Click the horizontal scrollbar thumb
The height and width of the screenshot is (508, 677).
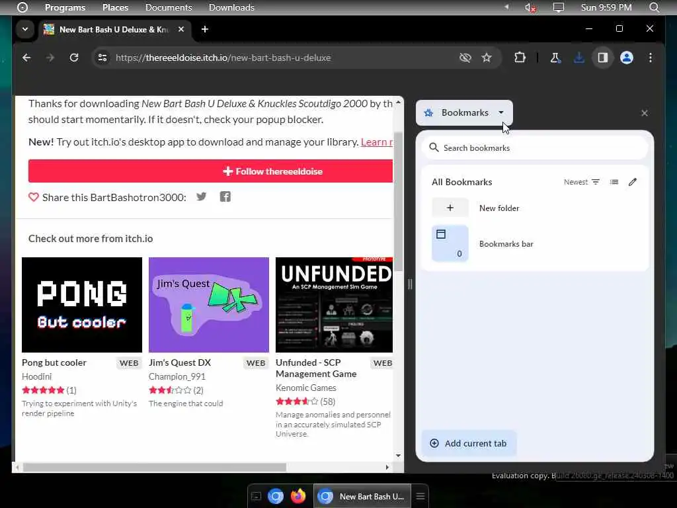[155, 468]
